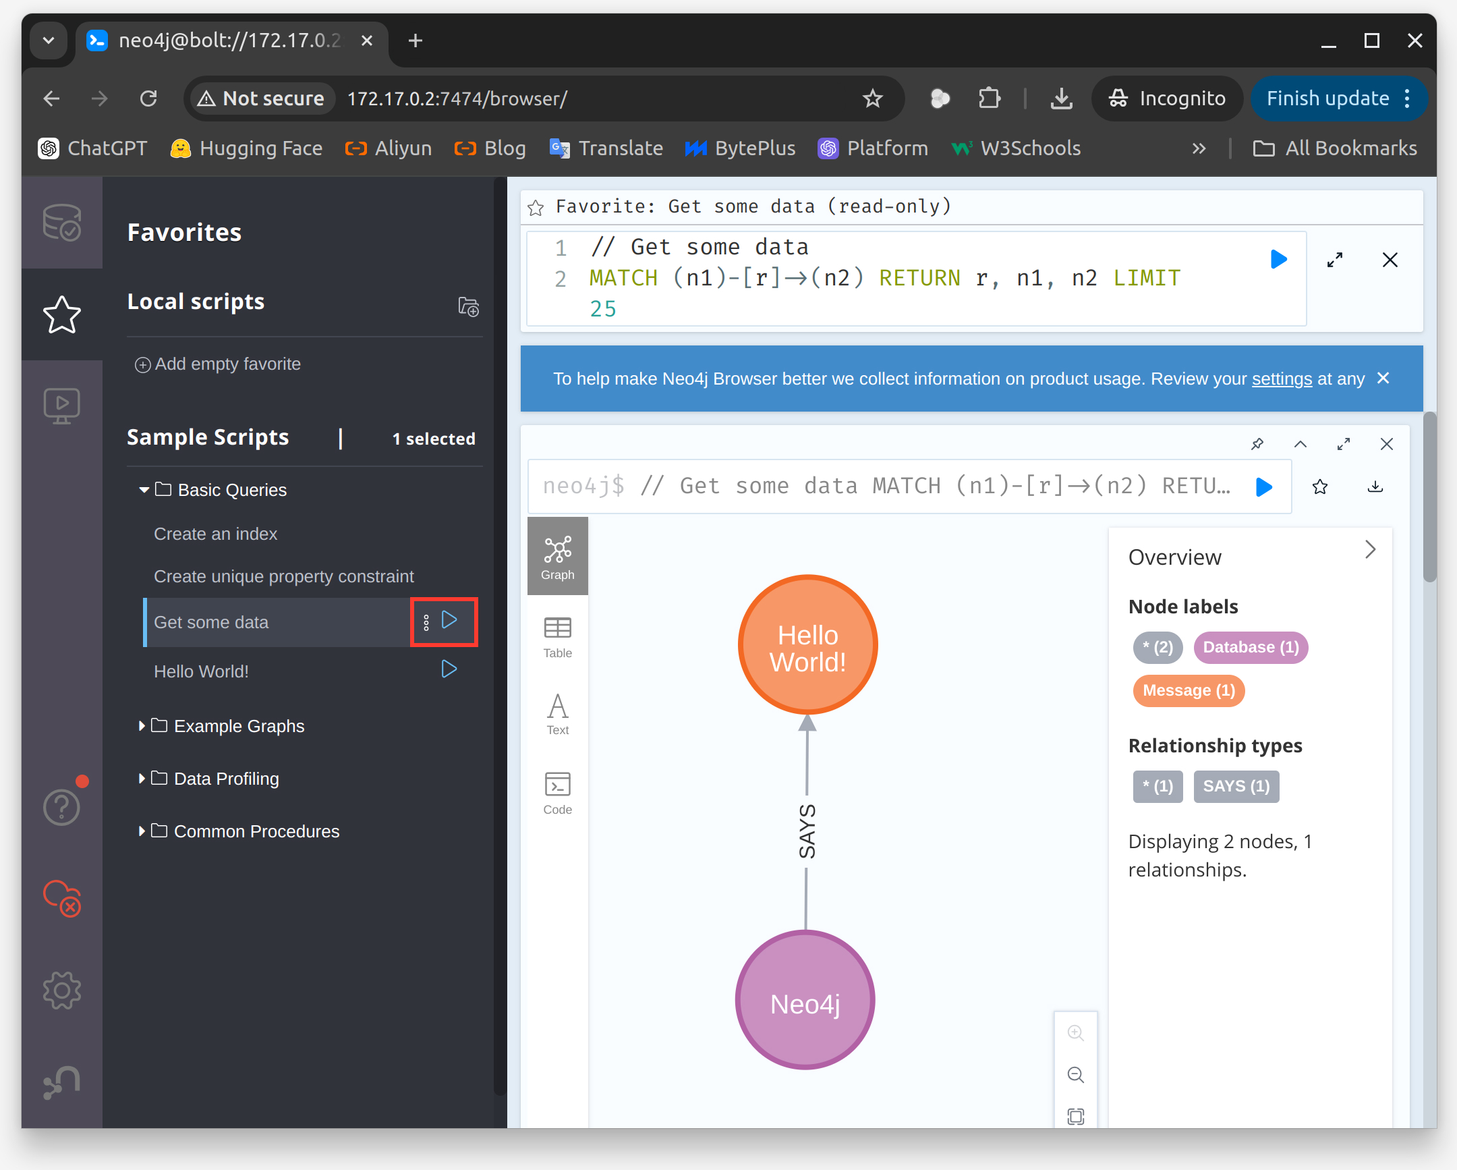1457x1170 pixels.
Task: Star the Favorite: Get some data editor
Action: (x=536, y=208)
